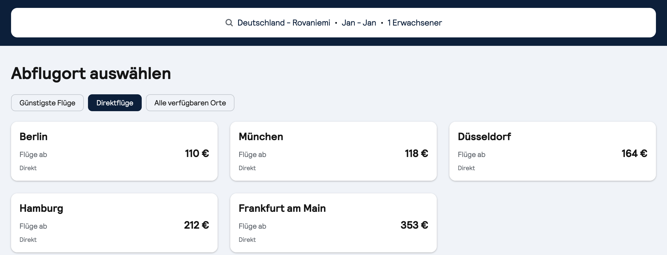This screenshot has width=667, height=255.
Task: Click "Direkt" label in the Düsseldorf card
Action: 466,168
